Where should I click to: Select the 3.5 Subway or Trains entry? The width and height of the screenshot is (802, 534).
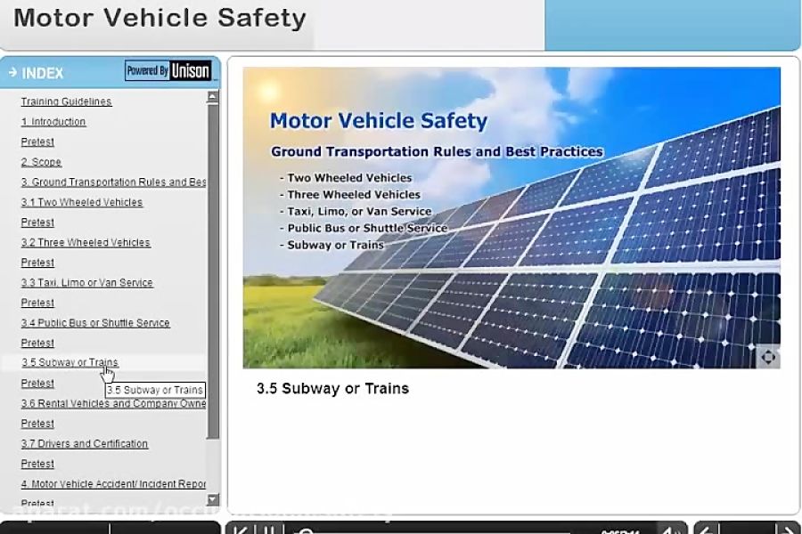tap(69, 362)
